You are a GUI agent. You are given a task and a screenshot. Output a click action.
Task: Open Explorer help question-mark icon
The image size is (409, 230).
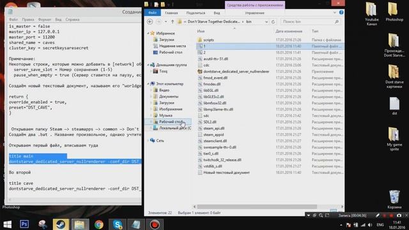[x=341, y=12]
